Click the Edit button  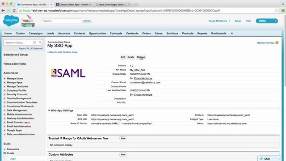(x=123, y=57)
